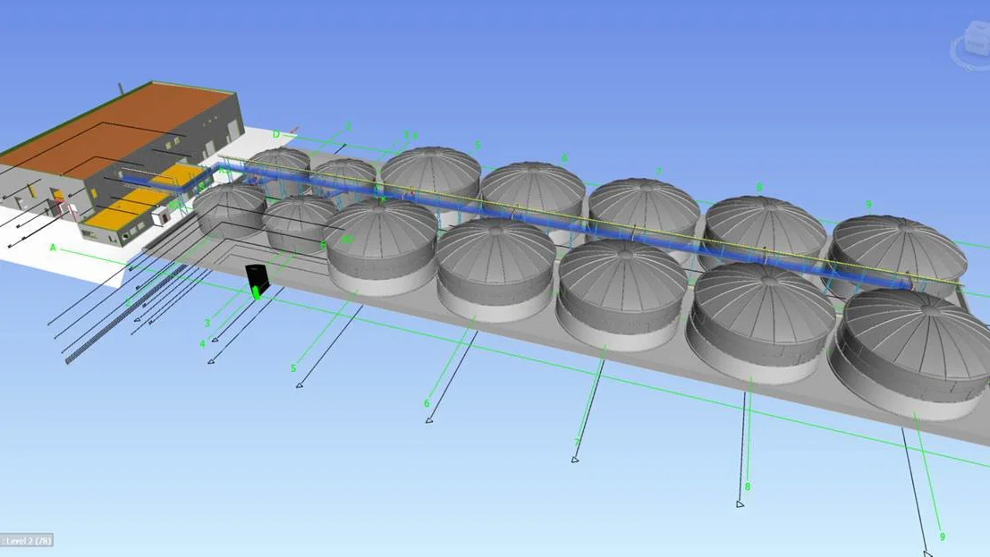Click grid label 3 below the black object
990x557 pixels.
(207, 323)
